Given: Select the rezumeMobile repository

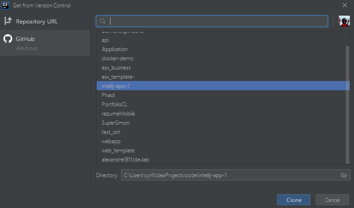Looking at the screenshot, I should point(223,114).
